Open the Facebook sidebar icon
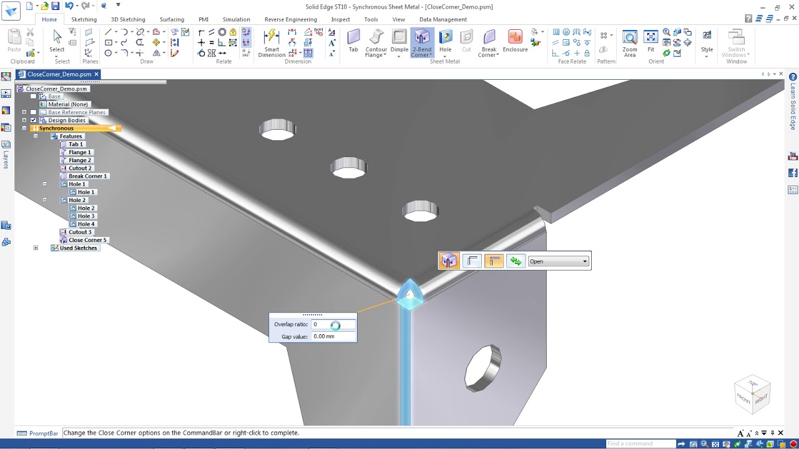 pos(793,173)
